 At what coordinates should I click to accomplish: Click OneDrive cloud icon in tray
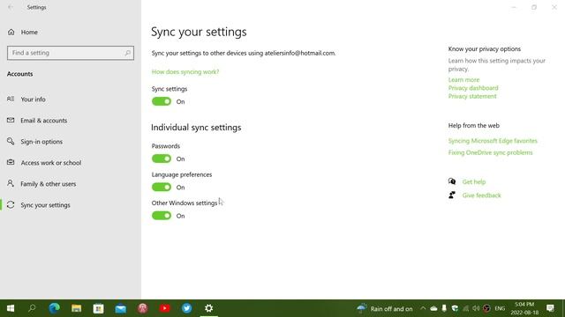pyautogui.click(x=433, y=308)
